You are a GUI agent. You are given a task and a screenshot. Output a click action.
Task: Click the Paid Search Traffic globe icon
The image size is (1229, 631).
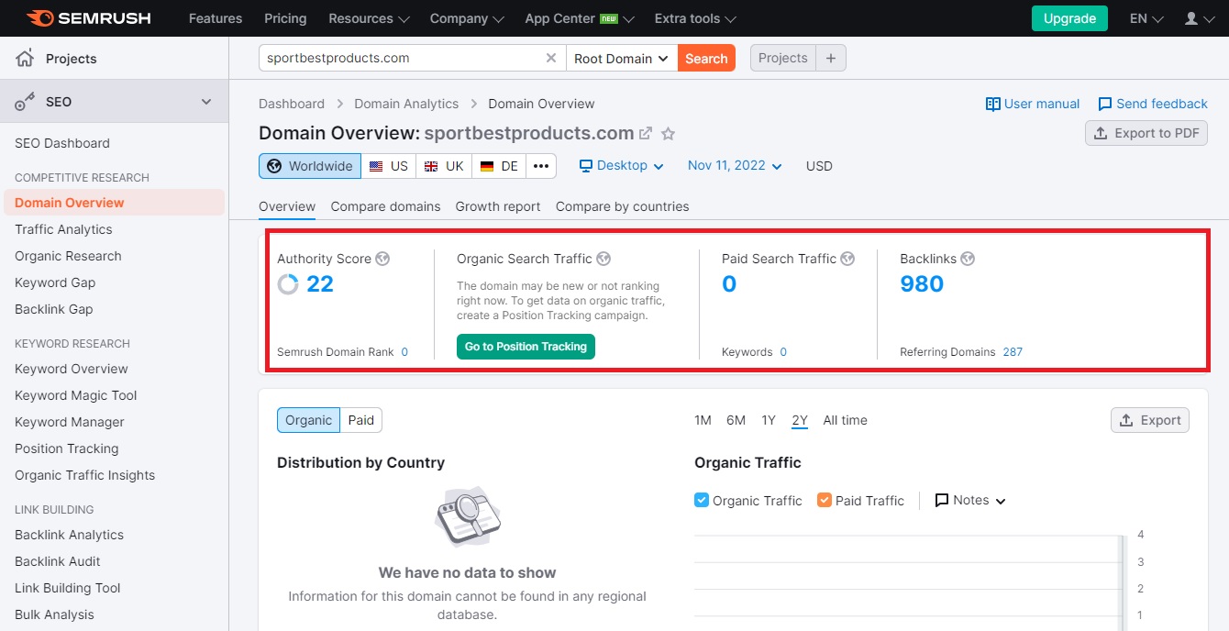click(847, 259)
